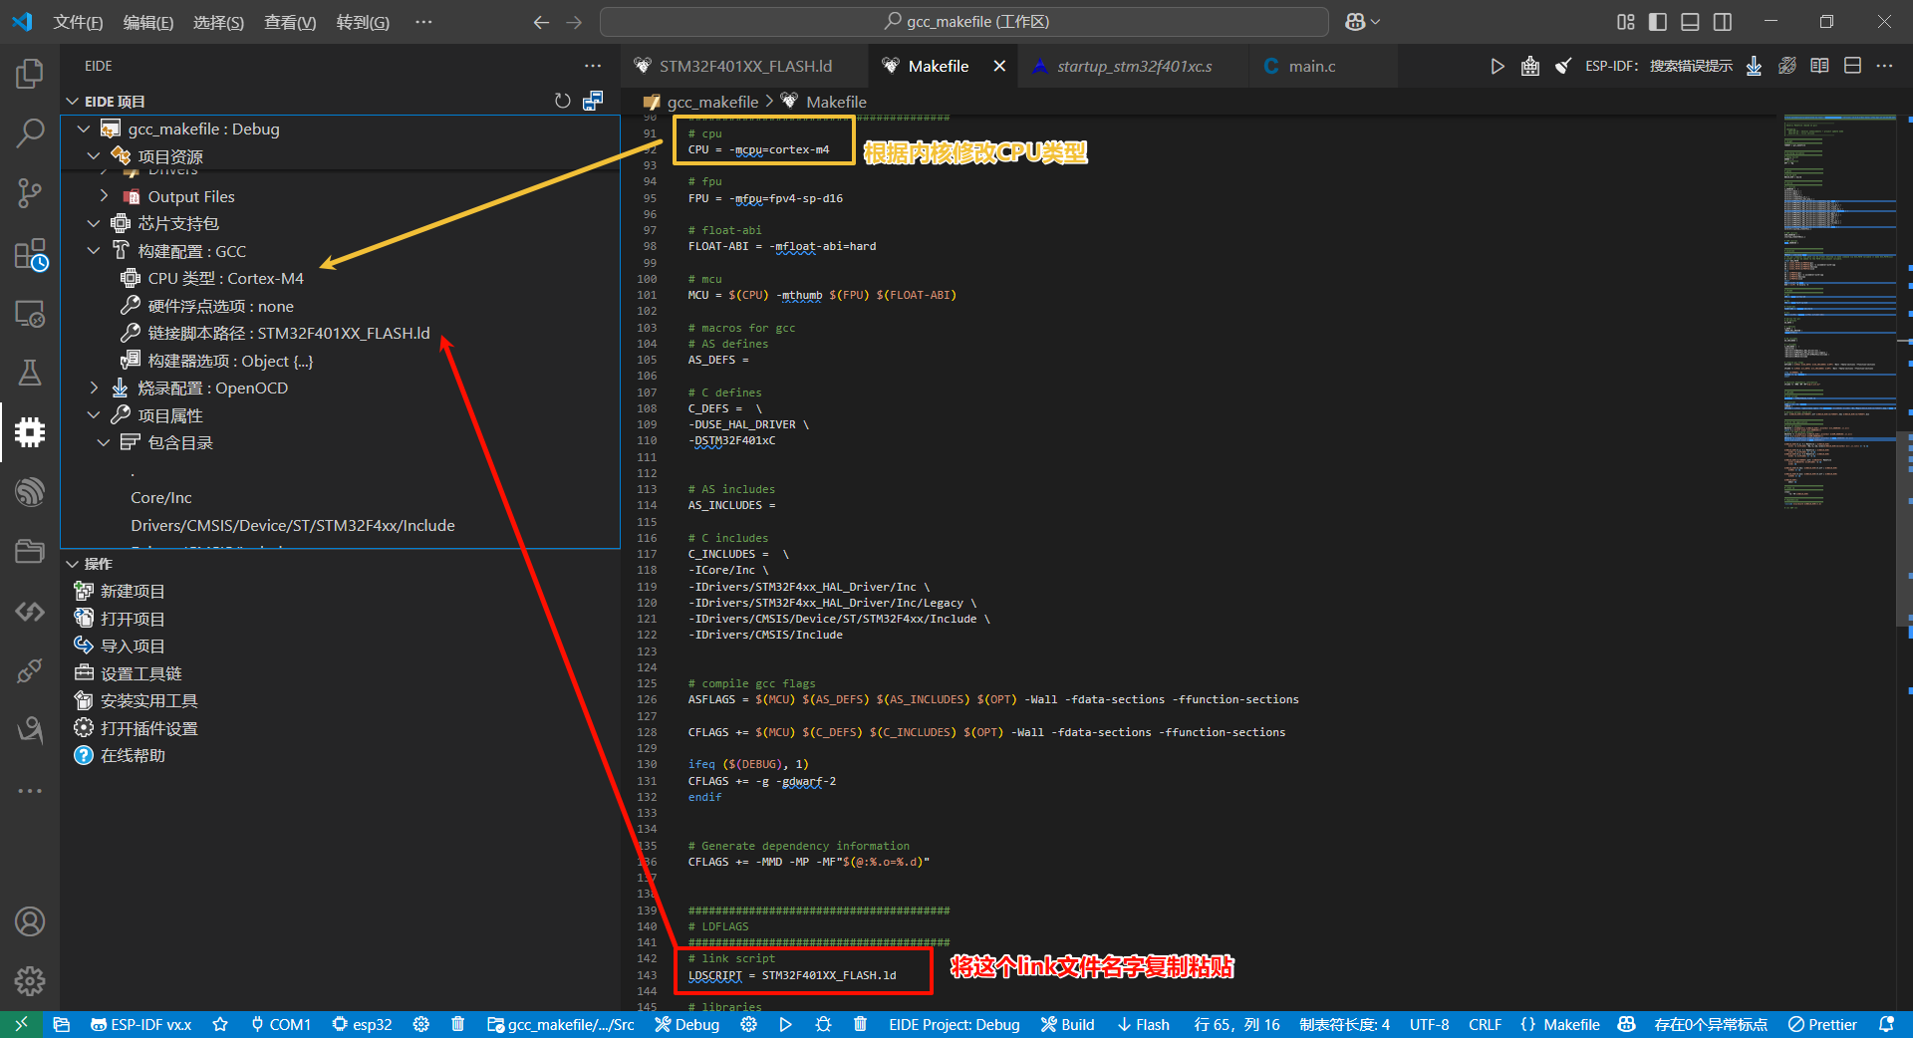Open the Manage gear icon
The image size is (1913, 1038).
[x=30, y=980]
